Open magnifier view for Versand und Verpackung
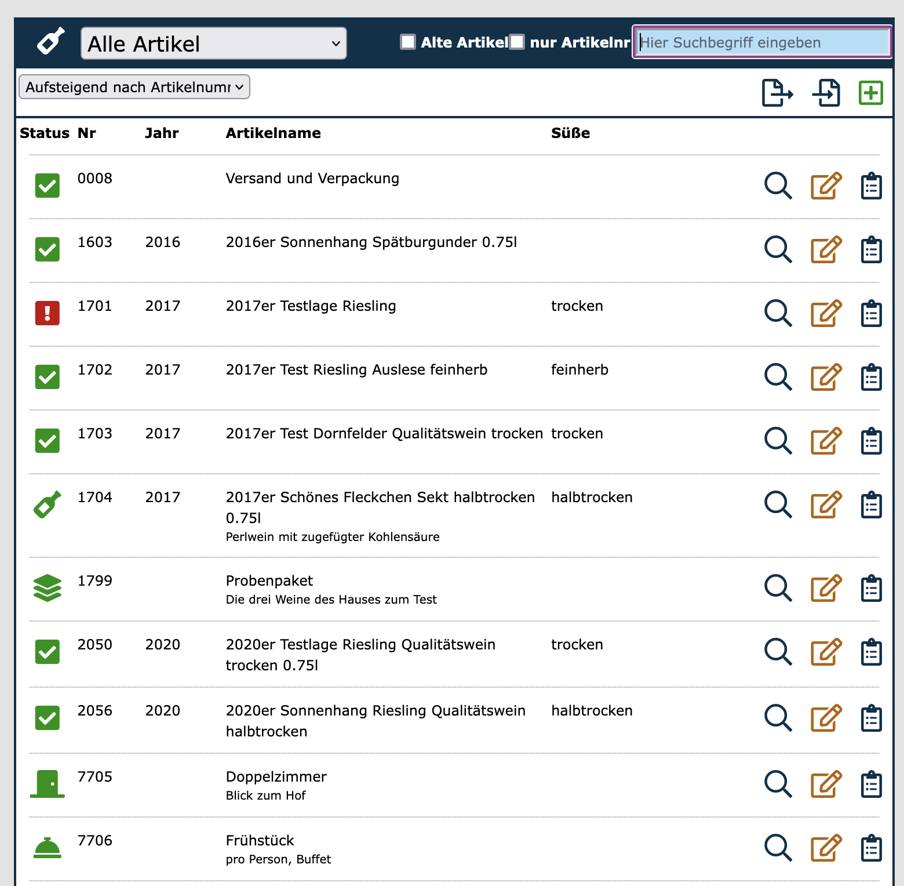 tap(778, 186)
